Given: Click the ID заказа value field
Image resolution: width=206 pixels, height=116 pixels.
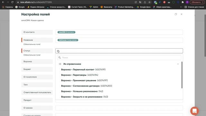Looking at the screenshot, I should 119,108.
